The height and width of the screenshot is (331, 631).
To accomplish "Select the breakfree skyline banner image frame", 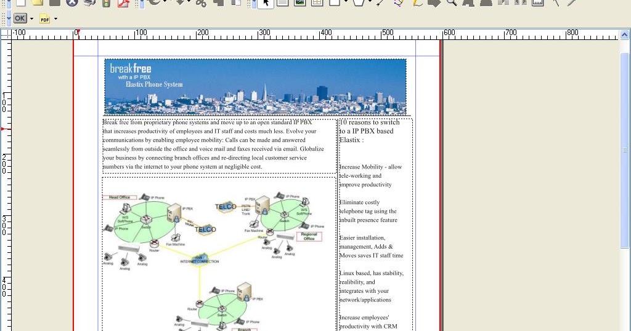I will click(255, 87).
